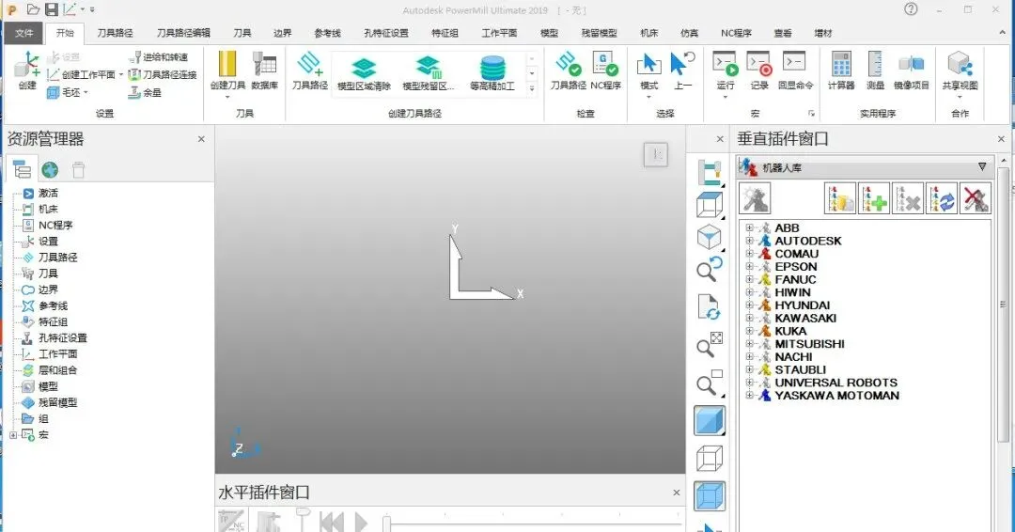Expand the FANUC robot node
Viewport: 1015px width, 532px height.
coord(750,279)
